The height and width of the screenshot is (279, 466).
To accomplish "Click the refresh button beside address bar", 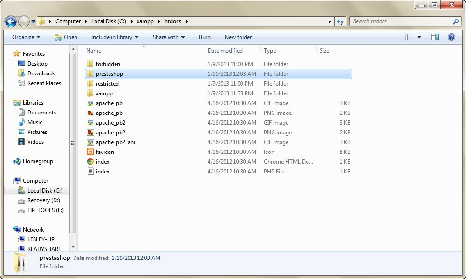I will click(x=340, y=21).
